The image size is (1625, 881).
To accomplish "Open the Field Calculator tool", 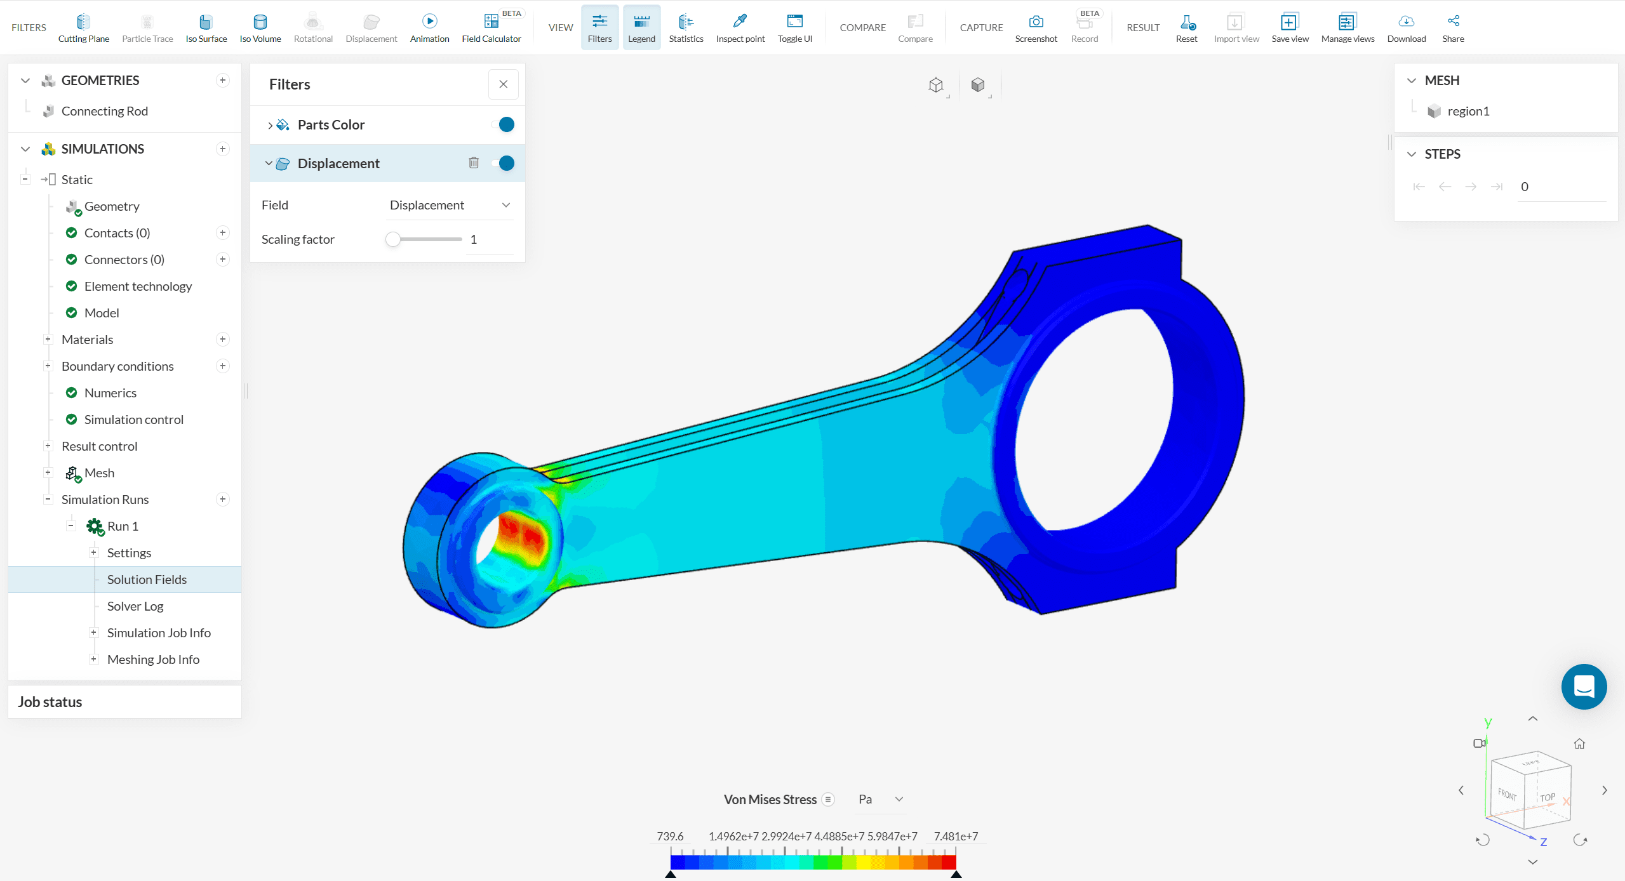I will [491, 28].
